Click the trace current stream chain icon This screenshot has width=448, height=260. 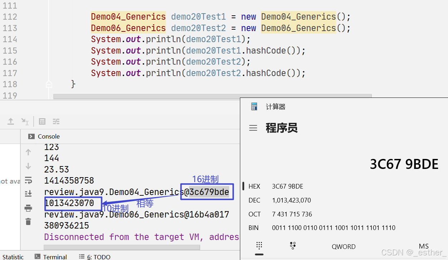point(56,121)
